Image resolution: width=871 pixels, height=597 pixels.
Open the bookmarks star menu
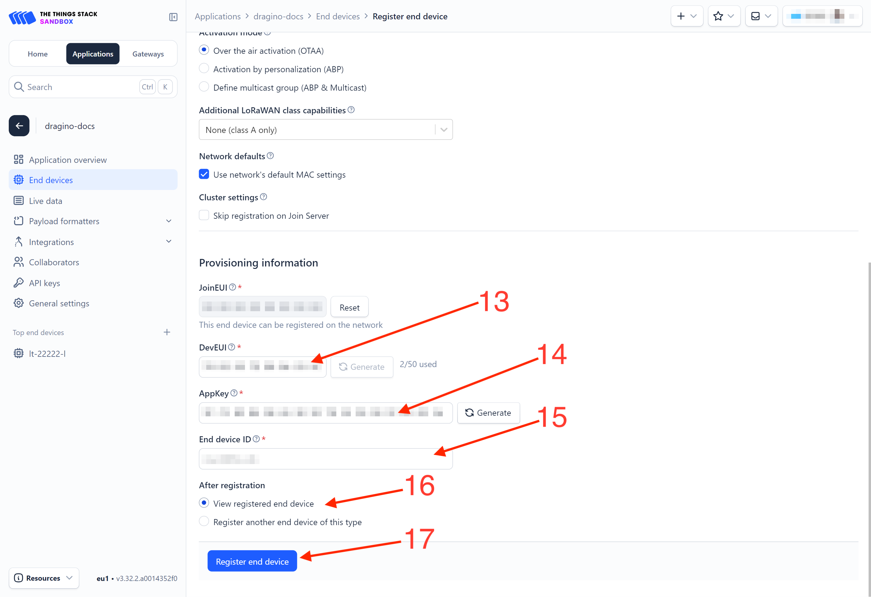point(724,16)
